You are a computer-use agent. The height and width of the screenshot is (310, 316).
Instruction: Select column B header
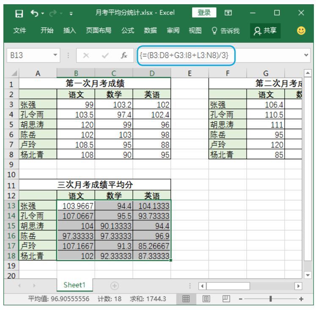[x=76, y=73]
